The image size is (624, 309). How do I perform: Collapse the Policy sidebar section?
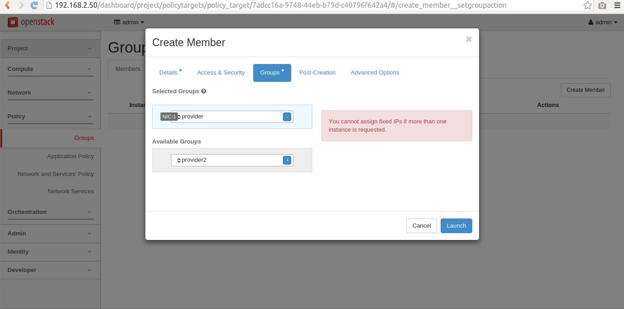point(50,117)
